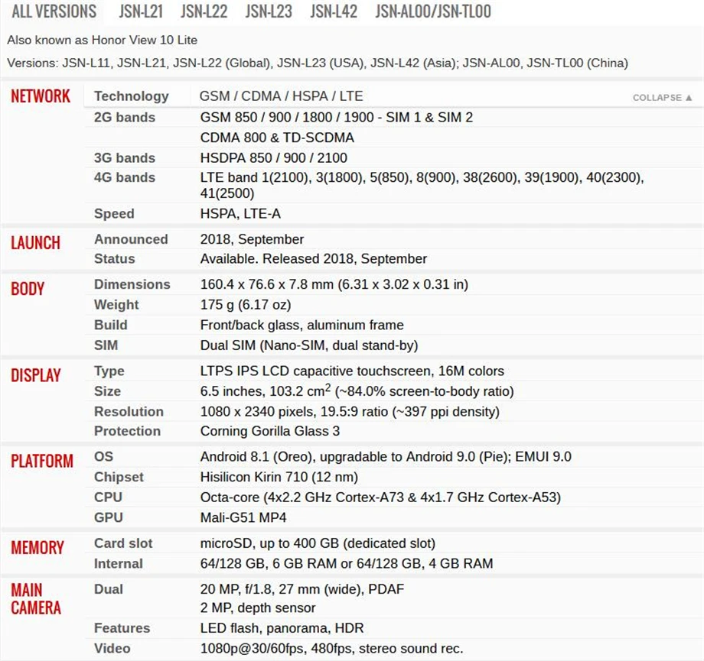The width and height of the screenshot is (704, 661).
Task: Click the camera Features label
Action: click(x=122, y=628)
